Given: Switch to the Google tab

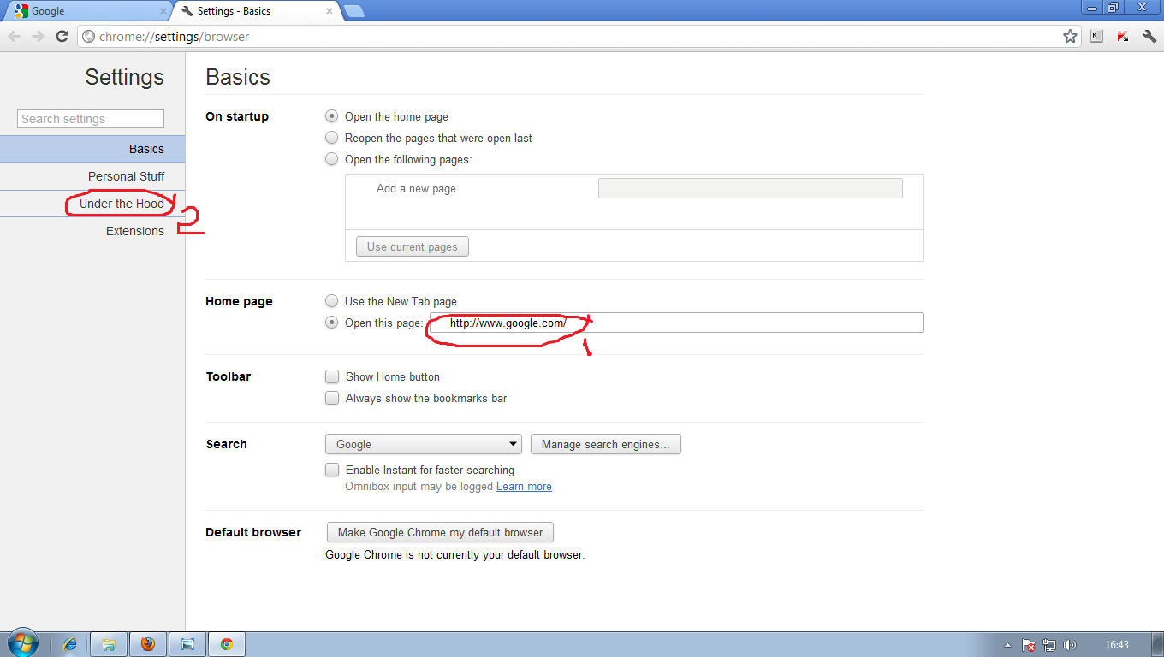Looking at the screenshot, I should 90,11.
